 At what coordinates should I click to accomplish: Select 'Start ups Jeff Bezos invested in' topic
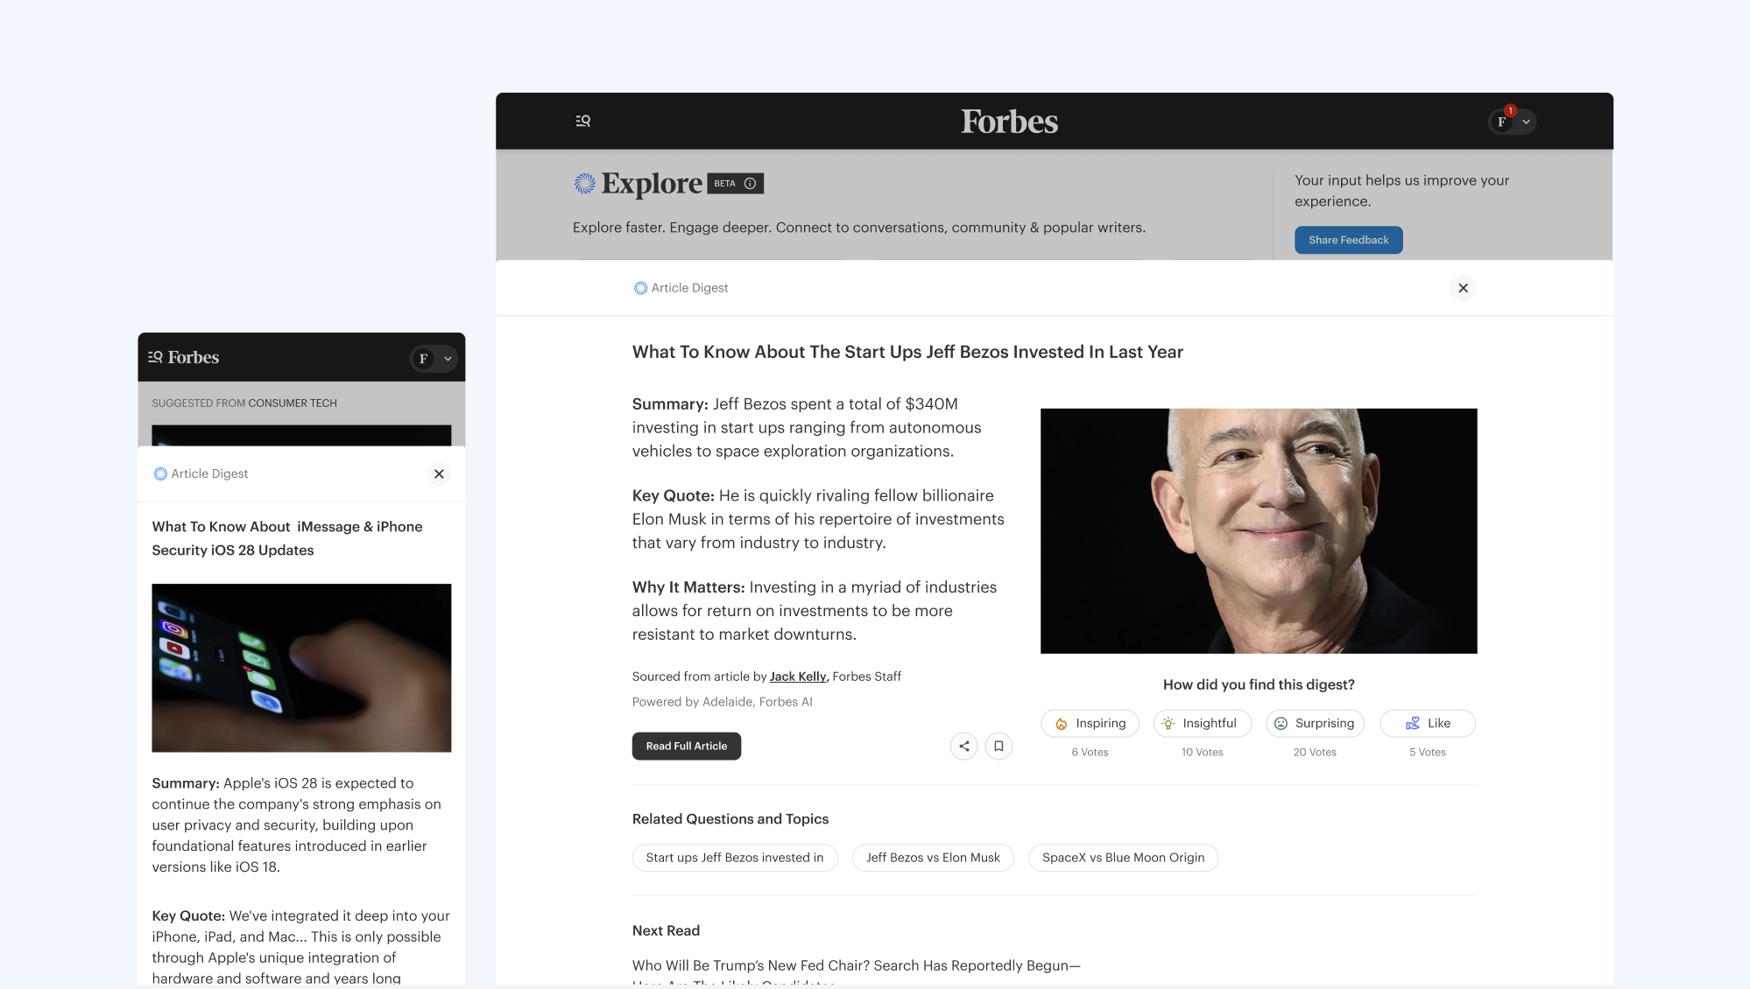point(734,858)
